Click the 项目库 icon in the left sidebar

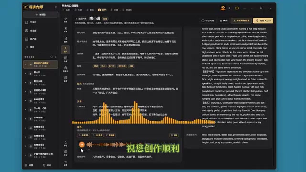(x=27, y=31)
